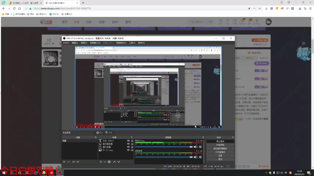This screenshot has height=176, width=314.
Task: Open the OBS Help menu
Action: click(x=141, y=43)
